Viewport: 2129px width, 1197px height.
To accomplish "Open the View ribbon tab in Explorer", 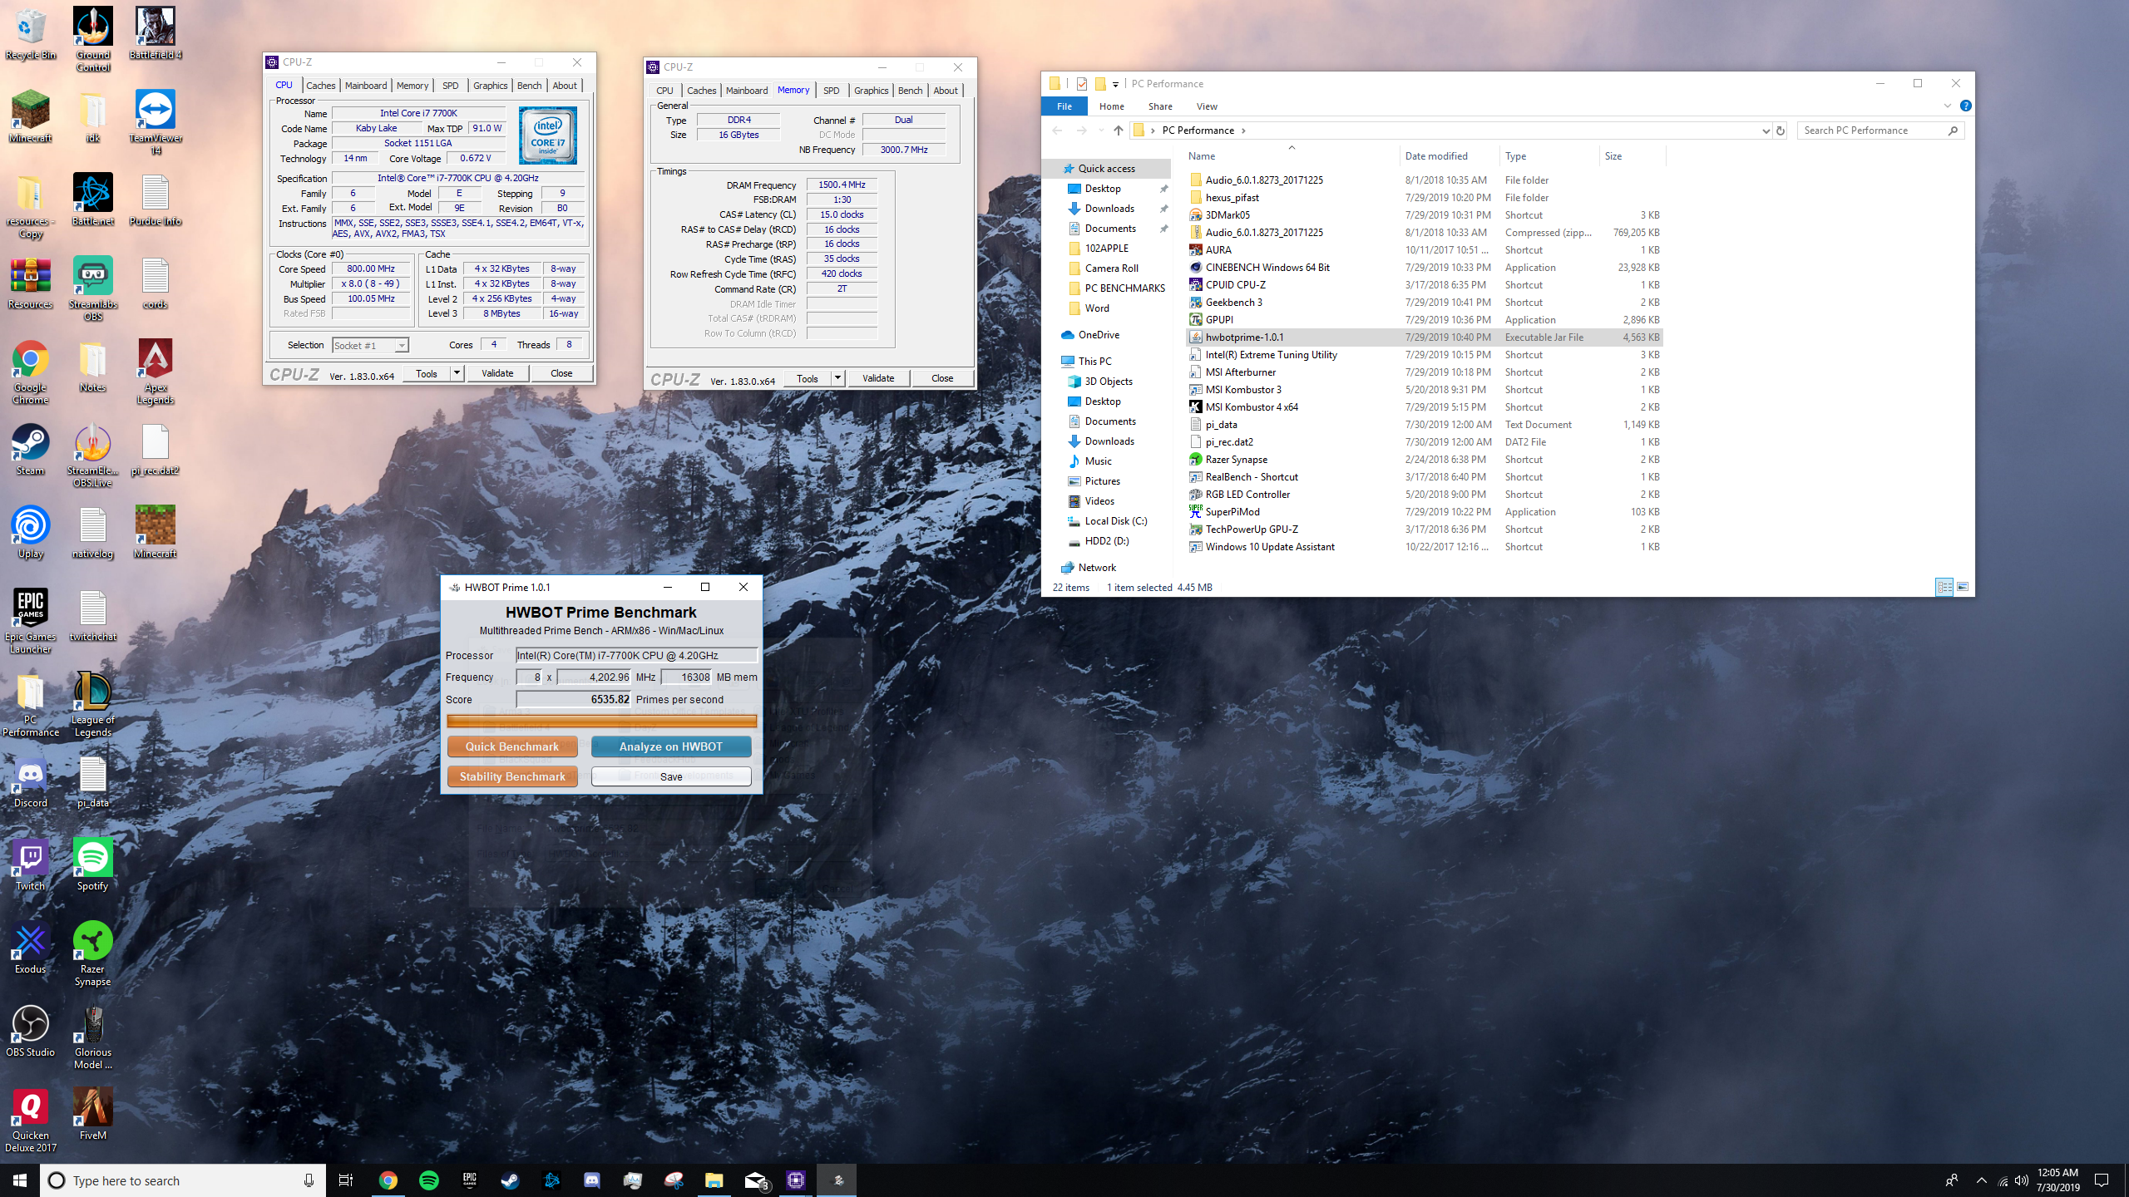I will pyautogui.click(x=1206, y=106).
